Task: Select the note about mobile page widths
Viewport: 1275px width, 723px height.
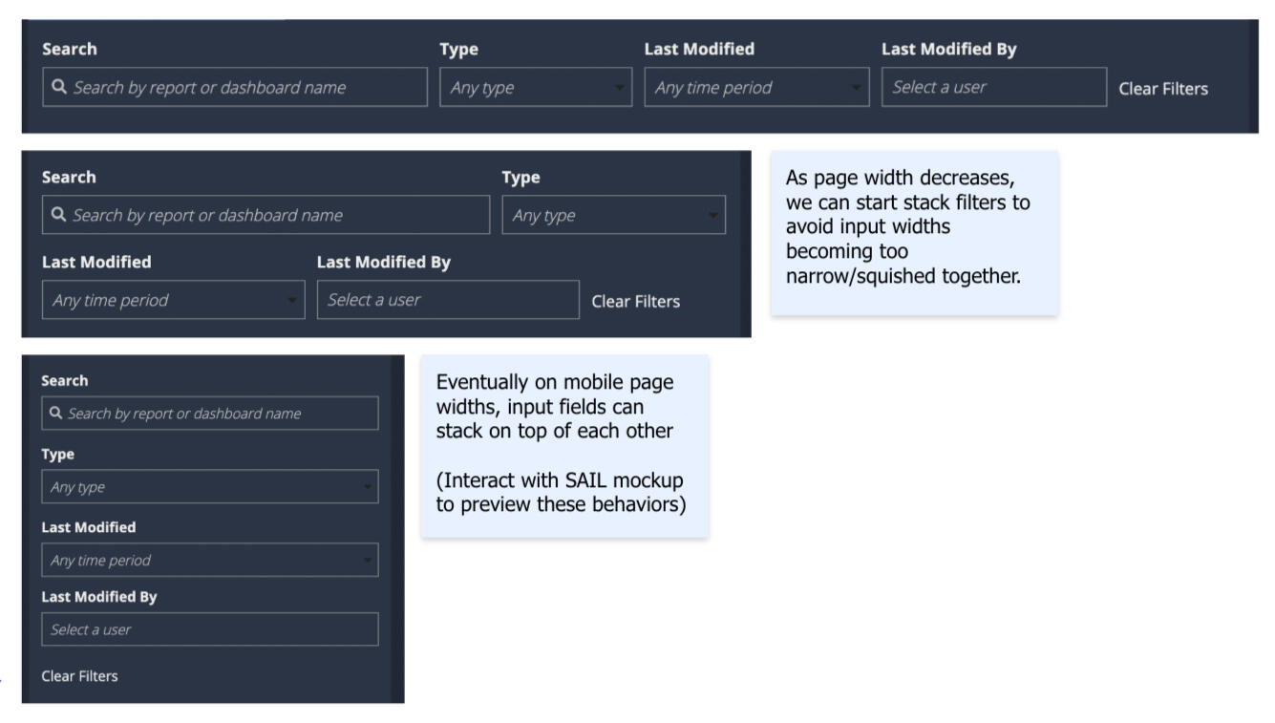Action: tap(563, 446)
